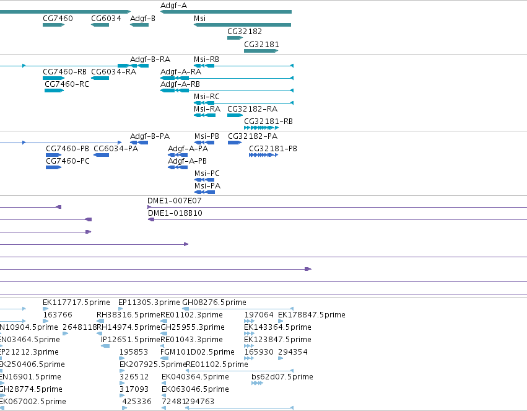527x411 pixels.
Task: Click transcript CG32181-RB
Action: 261,128
